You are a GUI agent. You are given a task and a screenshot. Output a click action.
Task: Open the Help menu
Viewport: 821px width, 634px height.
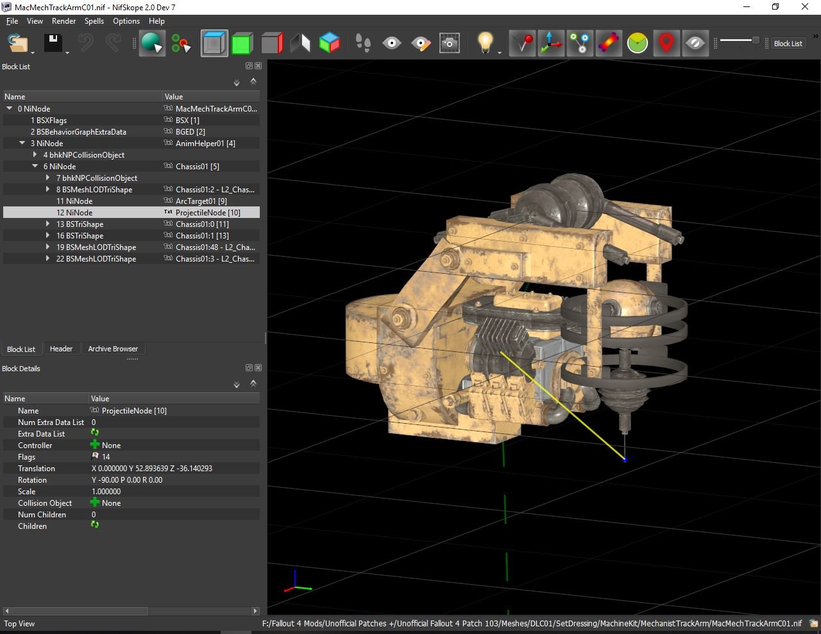coord(157,21)
